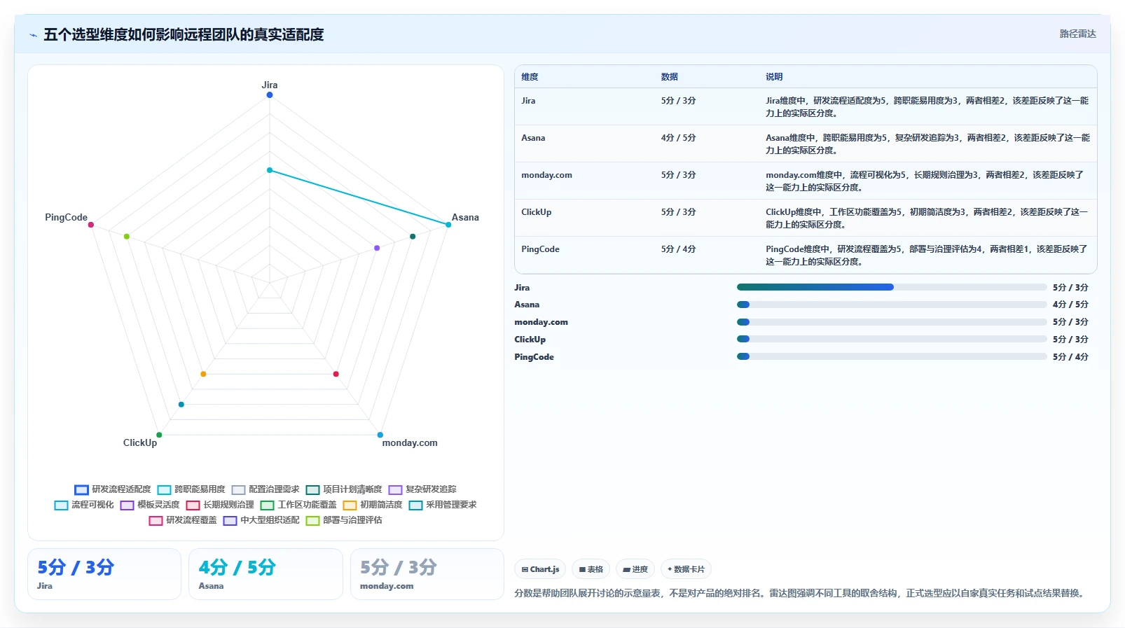Click the 5分 / 4分 cell in table
Viewport: 1125px width, 628px height.
(678, 249)
